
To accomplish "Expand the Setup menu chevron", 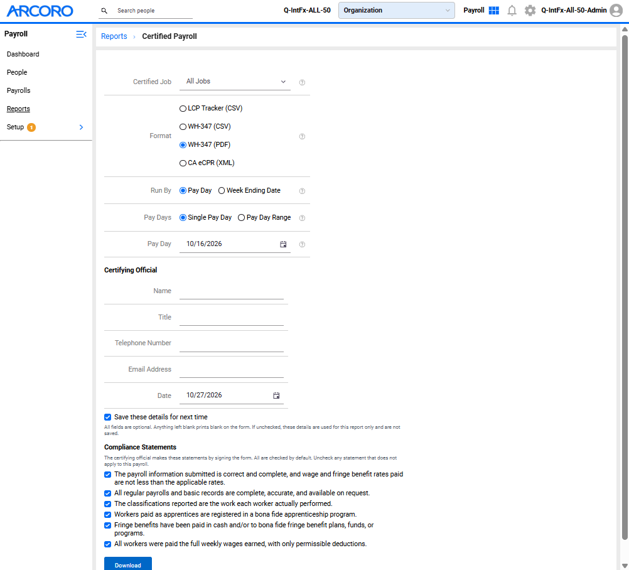I will click(82, 127).
